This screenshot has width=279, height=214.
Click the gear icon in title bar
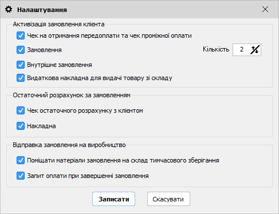9,9
